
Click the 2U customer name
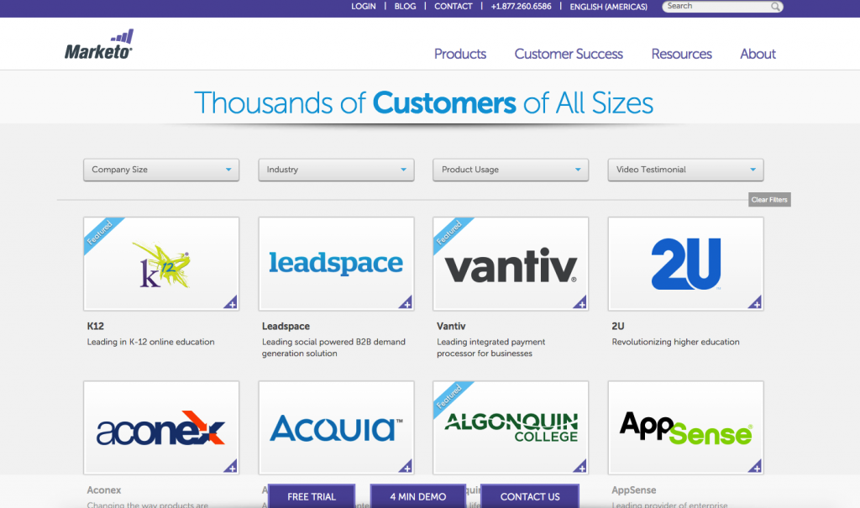pos(618,326)
